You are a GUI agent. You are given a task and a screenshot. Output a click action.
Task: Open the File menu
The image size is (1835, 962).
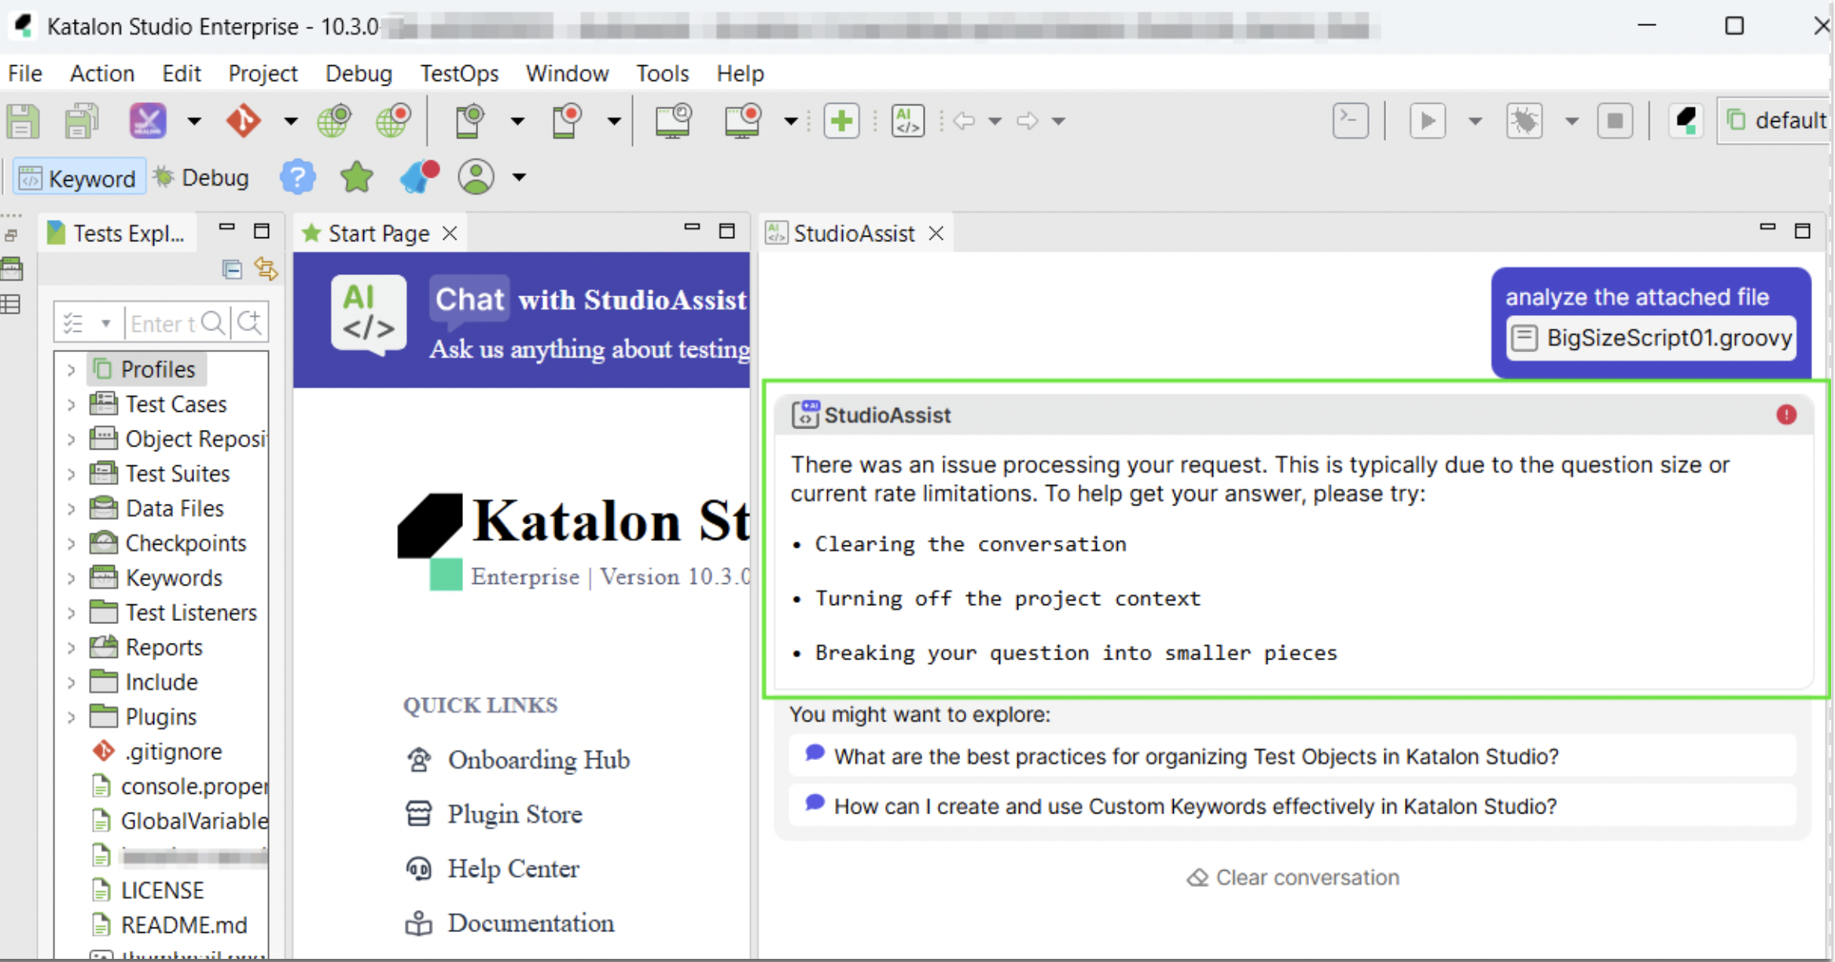pos(25,73)
